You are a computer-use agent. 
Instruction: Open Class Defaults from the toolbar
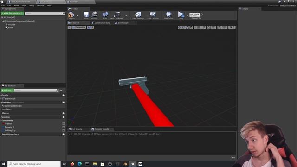pos(153,15)
